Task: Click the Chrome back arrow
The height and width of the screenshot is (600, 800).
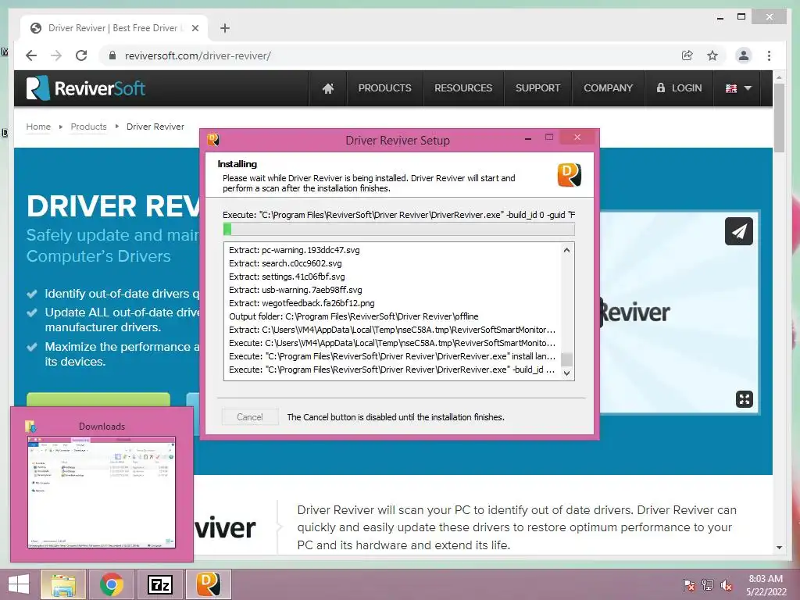Action: tap(31, 55)
